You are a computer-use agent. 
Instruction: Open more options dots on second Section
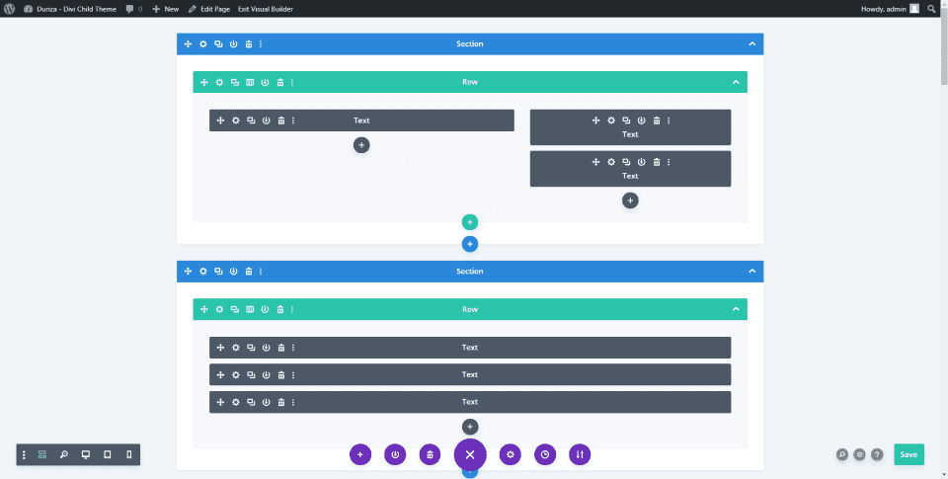pyautogui.click(x=261, y=272)
